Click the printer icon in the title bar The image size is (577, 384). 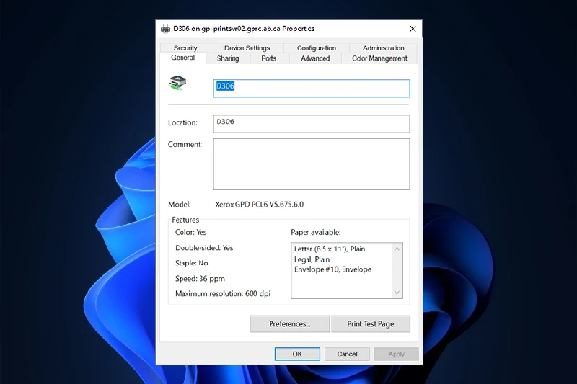pyautogui.click(x=164, y=29)
